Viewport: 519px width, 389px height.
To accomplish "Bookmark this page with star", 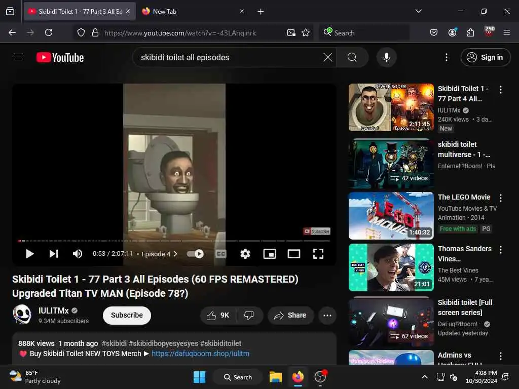I will [306, 32].
